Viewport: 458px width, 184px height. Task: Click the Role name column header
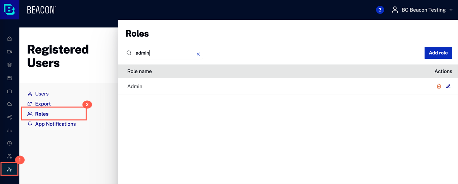point(139,71)
